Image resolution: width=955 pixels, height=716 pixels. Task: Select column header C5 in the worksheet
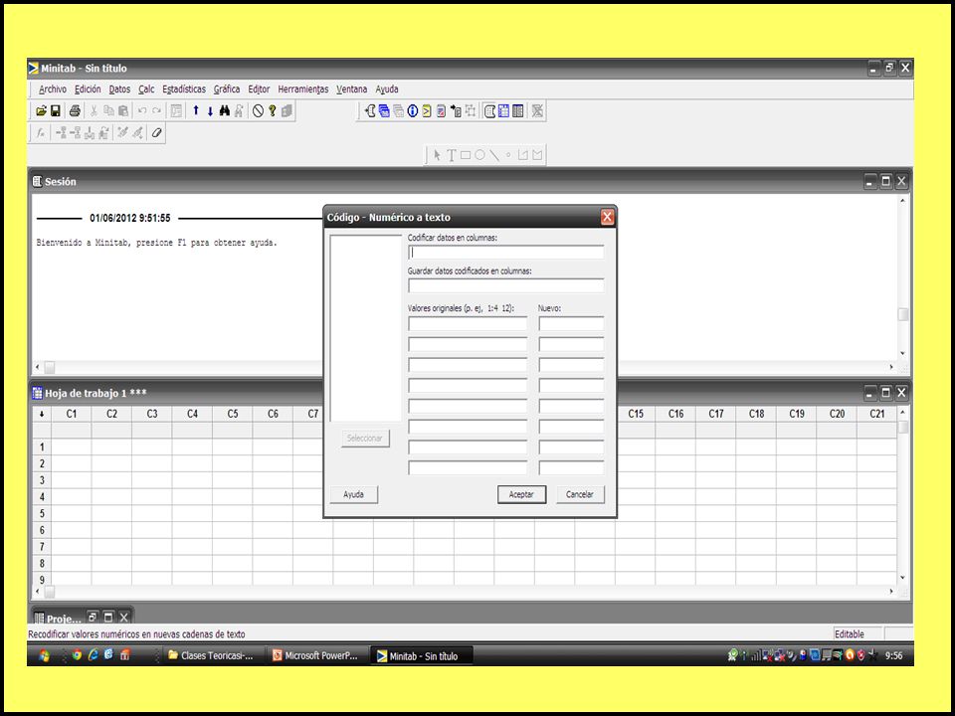coord(233,414)
